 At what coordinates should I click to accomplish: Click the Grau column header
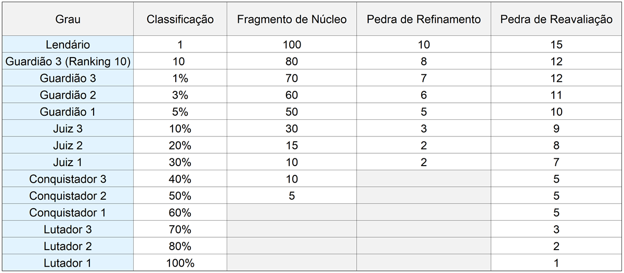[68, 19]
